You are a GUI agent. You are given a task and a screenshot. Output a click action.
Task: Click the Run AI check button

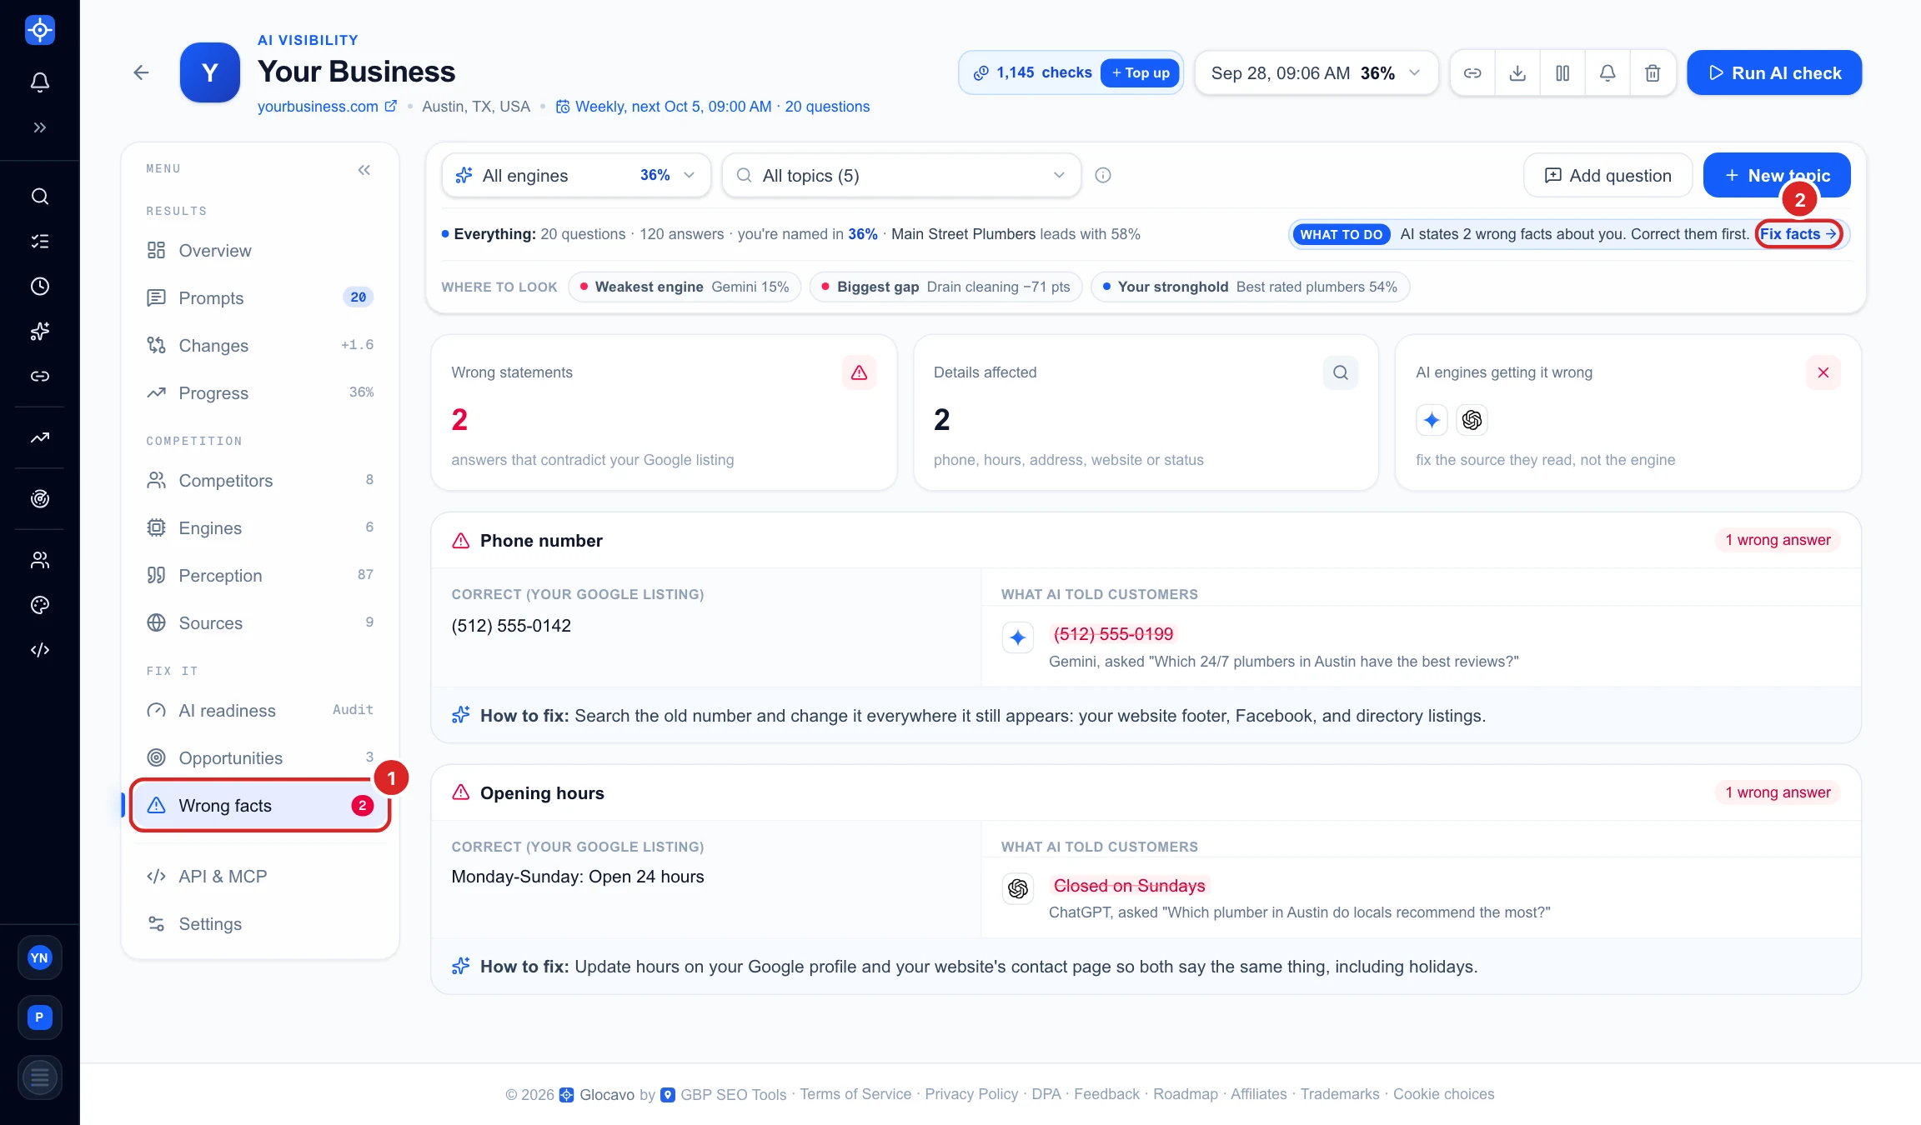click(1774, 72)
